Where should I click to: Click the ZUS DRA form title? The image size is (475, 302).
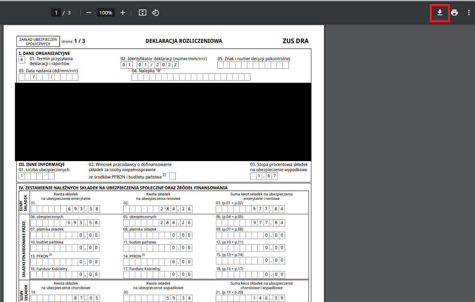click(x=295, y=41)
